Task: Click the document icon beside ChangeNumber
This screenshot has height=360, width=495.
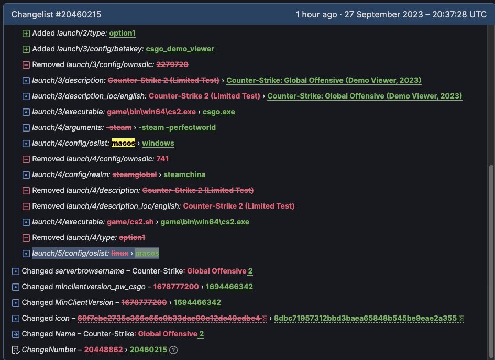Action: pyautogui.click(x=16, y=350)
